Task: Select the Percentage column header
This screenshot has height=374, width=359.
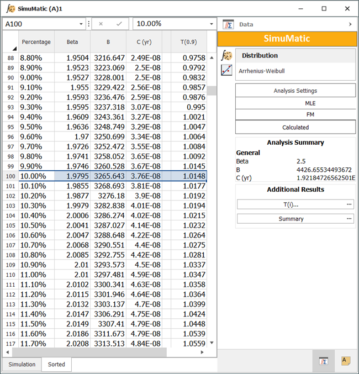Action: coord(36,42)
